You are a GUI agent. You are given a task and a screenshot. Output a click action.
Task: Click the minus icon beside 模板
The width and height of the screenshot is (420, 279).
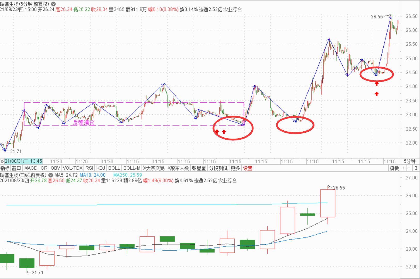[x=409, y=168]
